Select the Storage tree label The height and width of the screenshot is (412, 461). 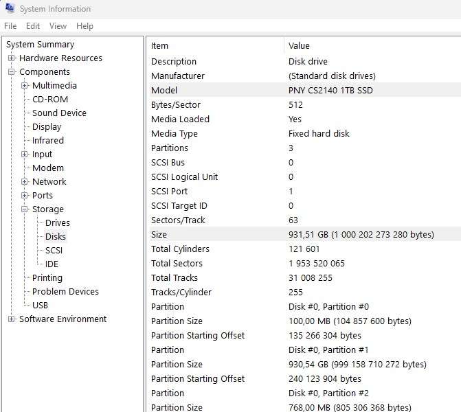click(x=48, y=209)
